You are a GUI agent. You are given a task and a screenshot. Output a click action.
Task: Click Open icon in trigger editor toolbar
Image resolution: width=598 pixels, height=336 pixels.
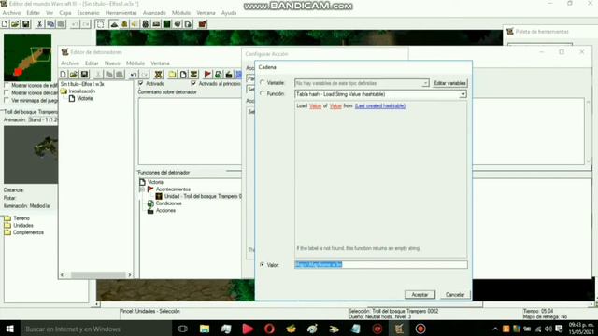(x=74, y=75)
